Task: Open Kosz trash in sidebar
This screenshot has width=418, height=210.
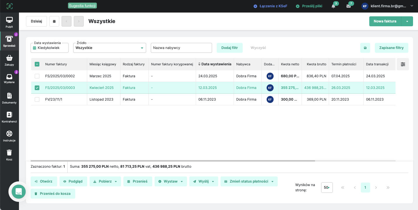Action: (9, 155)
